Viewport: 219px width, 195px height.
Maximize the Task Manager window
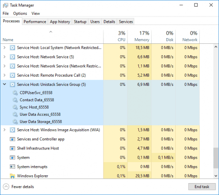196,5
